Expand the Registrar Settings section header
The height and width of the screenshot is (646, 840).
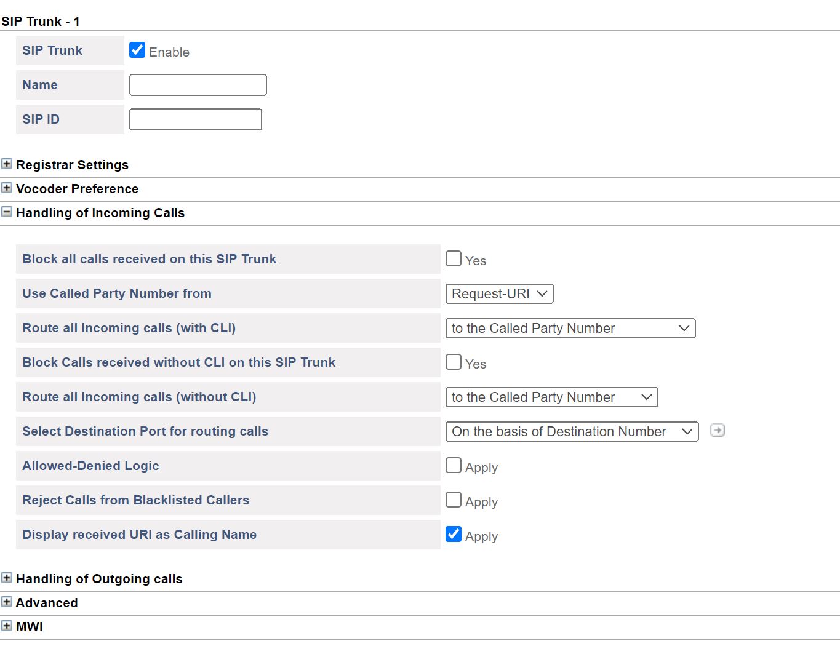pos(72,164)
